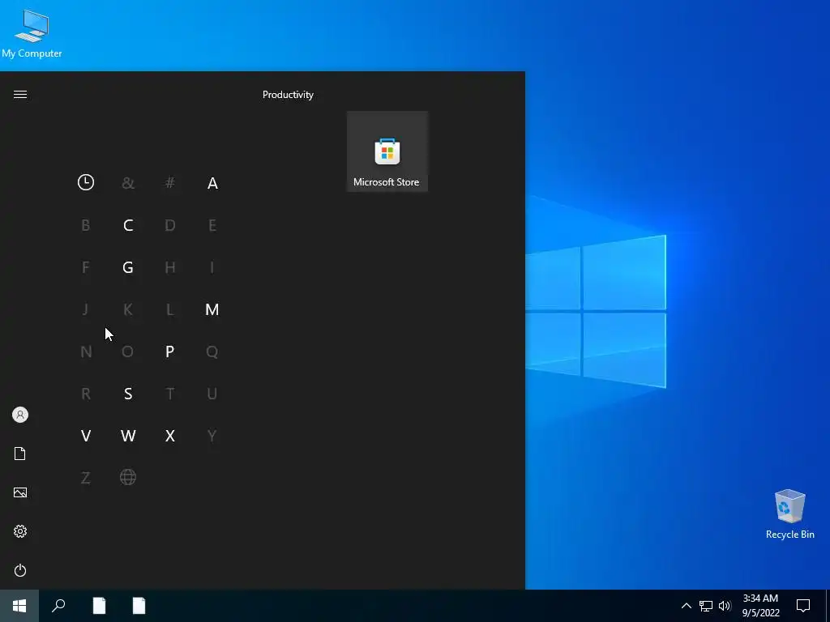The width and height of the screenshot is (830, 622).
Task: Jump to apps starting with X
Action: [x=170, y=436]
